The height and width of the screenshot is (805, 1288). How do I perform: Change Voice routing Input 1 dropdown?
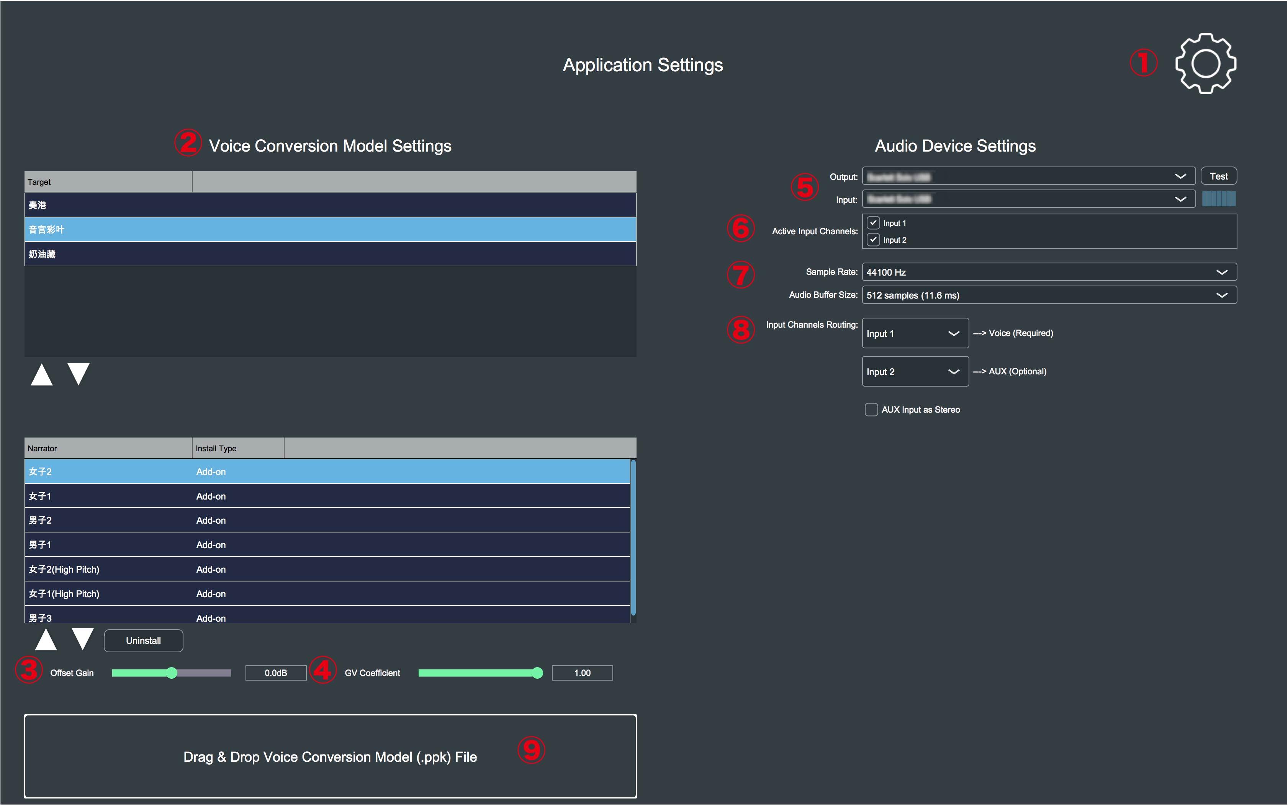pyautogui.click(x=915, y=333)
